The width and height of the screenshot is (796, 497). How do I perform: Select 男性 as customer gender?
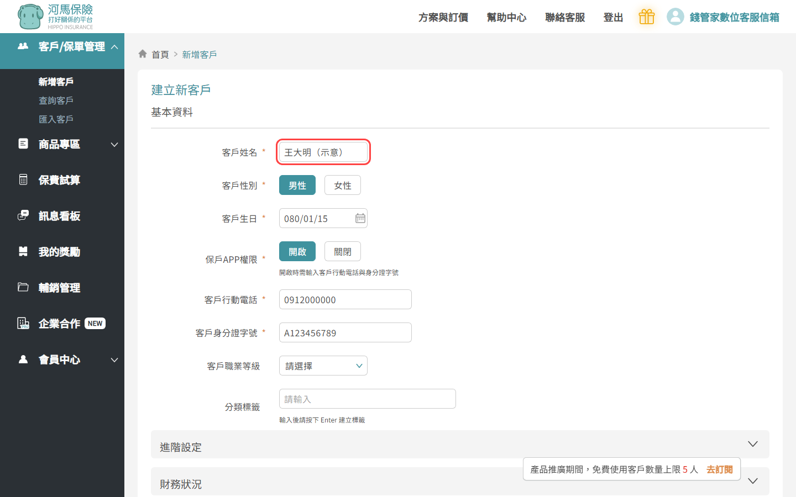pos(297,186)
